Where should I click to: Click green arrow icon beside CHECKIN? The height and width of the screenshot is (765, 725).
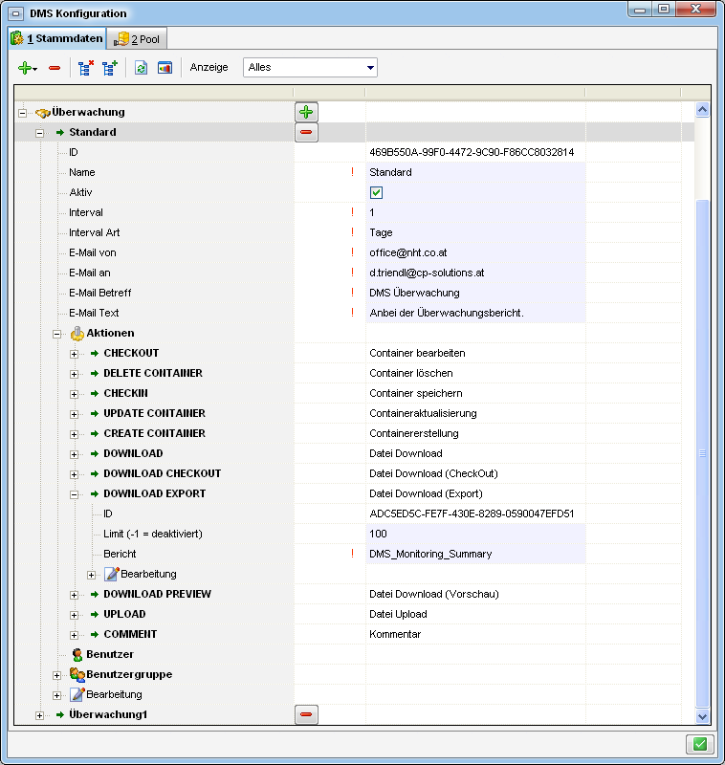[x=95, y=393]
